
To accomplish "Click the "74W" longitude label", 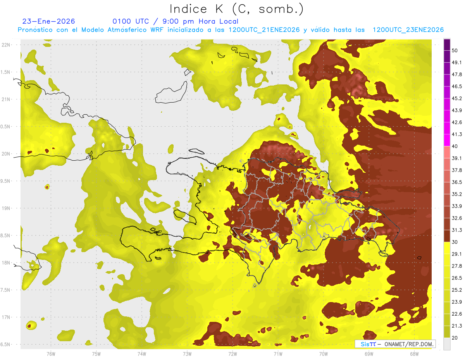I will [x=142, y=354].
